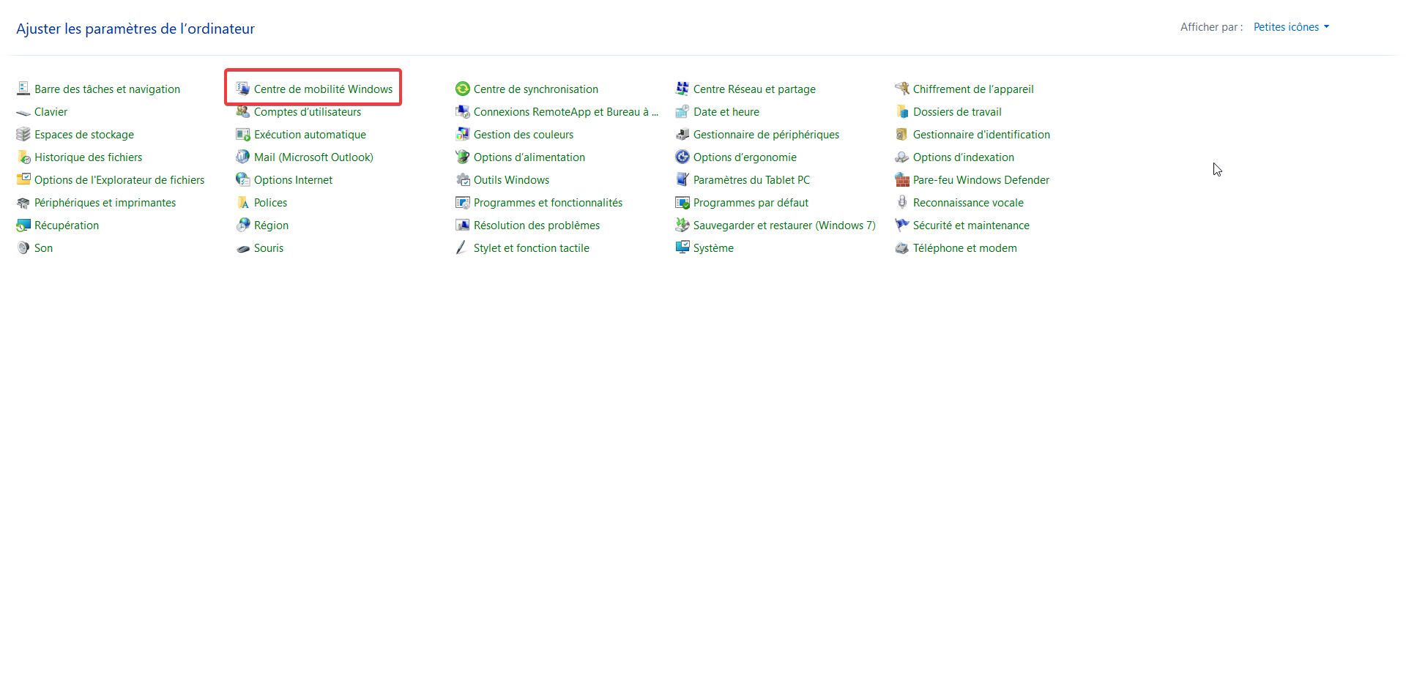Viewport: 1406px width, 678px height.
Task: Open Connexions RemoteApp et Bureau link
Action: (x=565, y=112)
